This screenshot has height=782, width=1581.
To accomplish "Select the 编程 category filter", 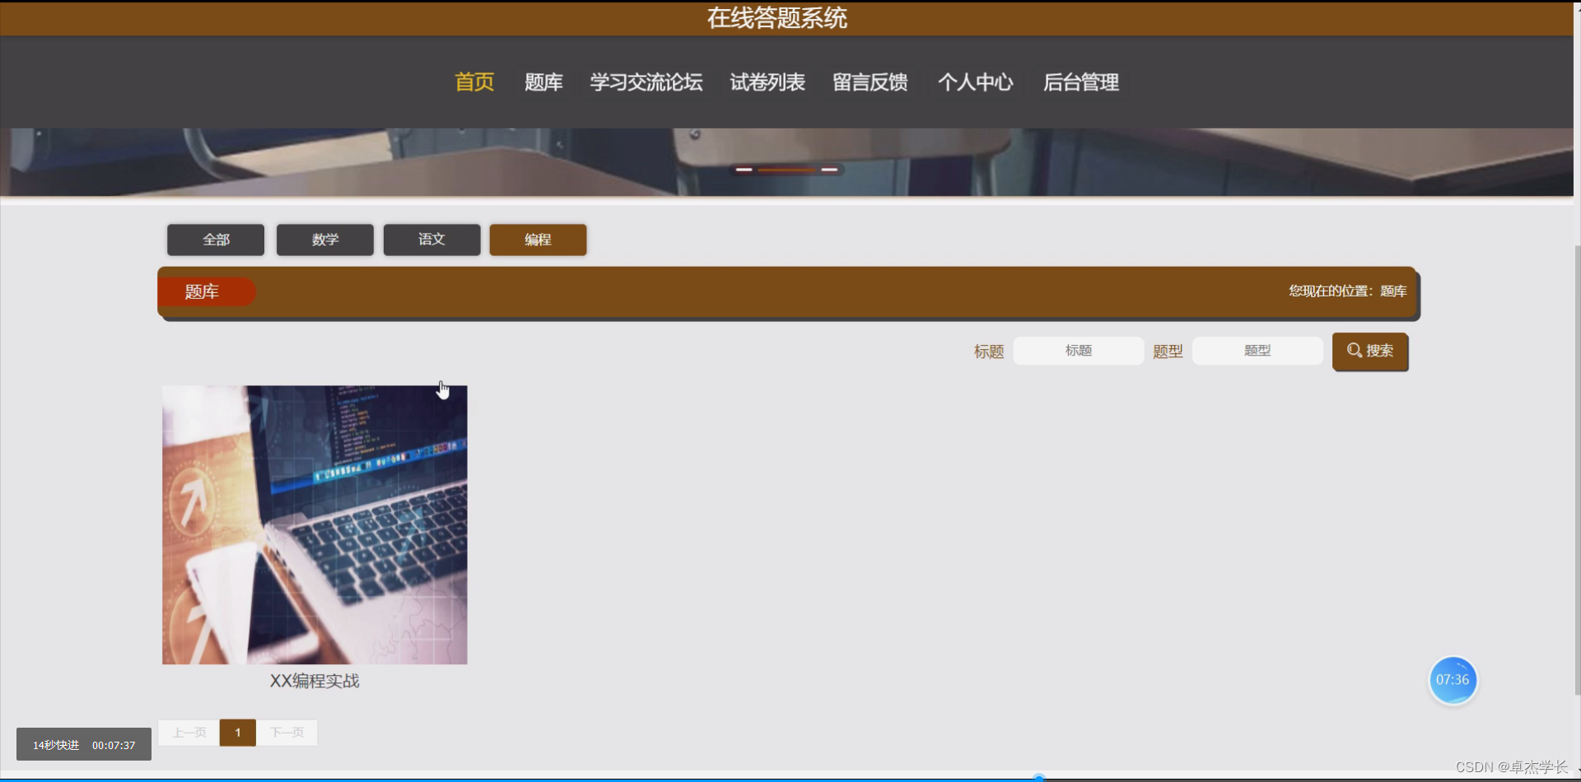I will [538, 240].
